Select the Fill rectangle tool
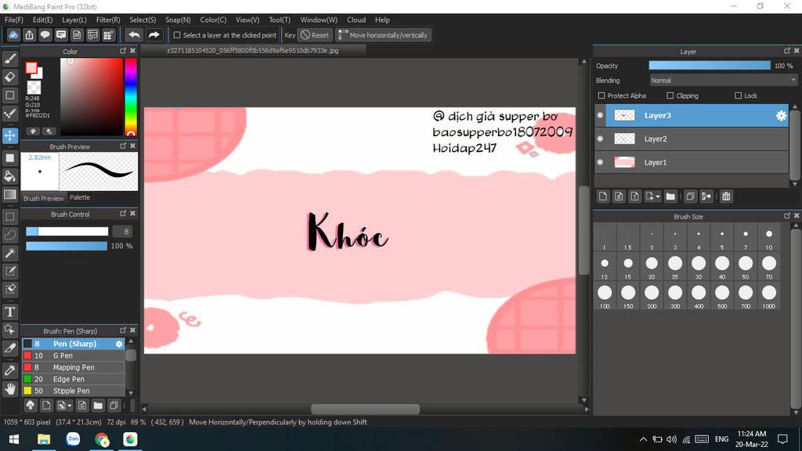This screenshot has height=451, width=802. point(9,158)
